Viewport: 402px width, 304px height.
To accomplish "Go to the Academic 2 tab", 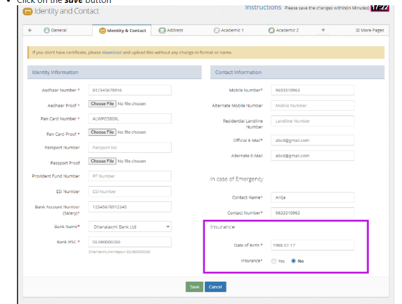I will tap(284, 30).
